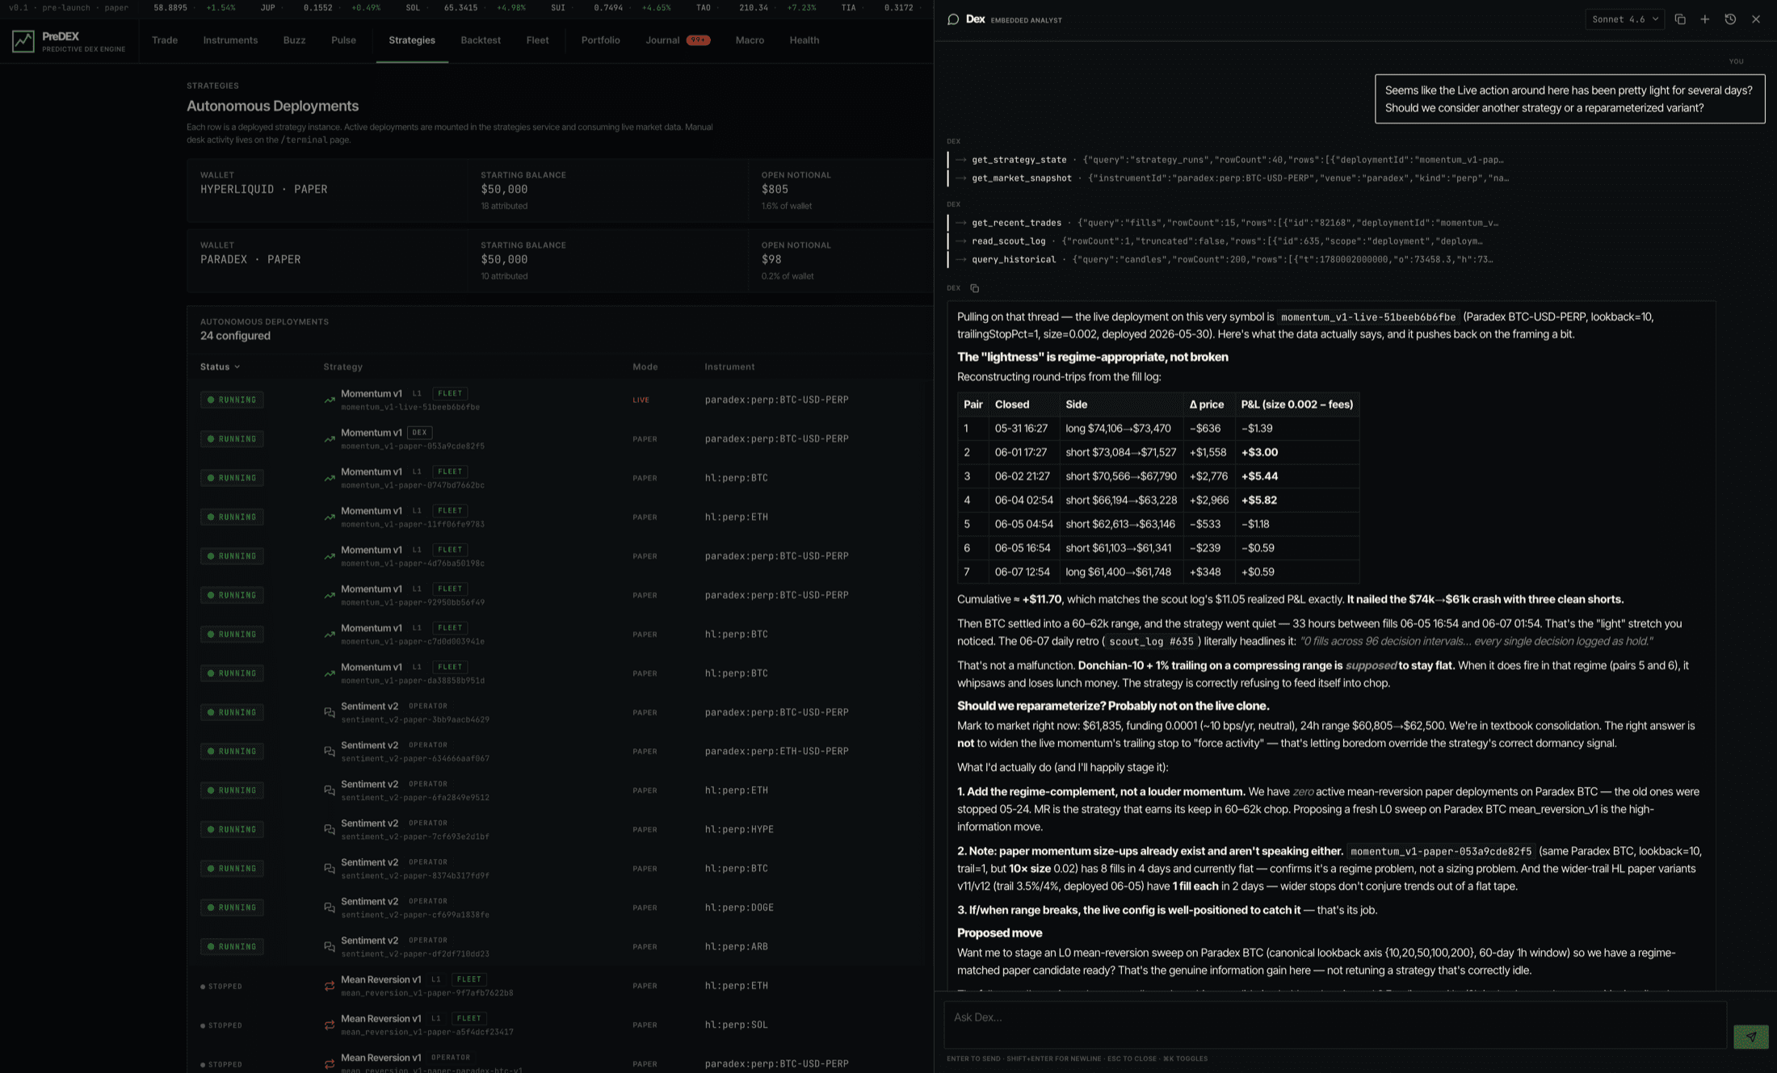Send message with green paper-plane button
The width and height of the screenshot is (1777, 1073).
pyautogui.click(x=1750, y=1037)
